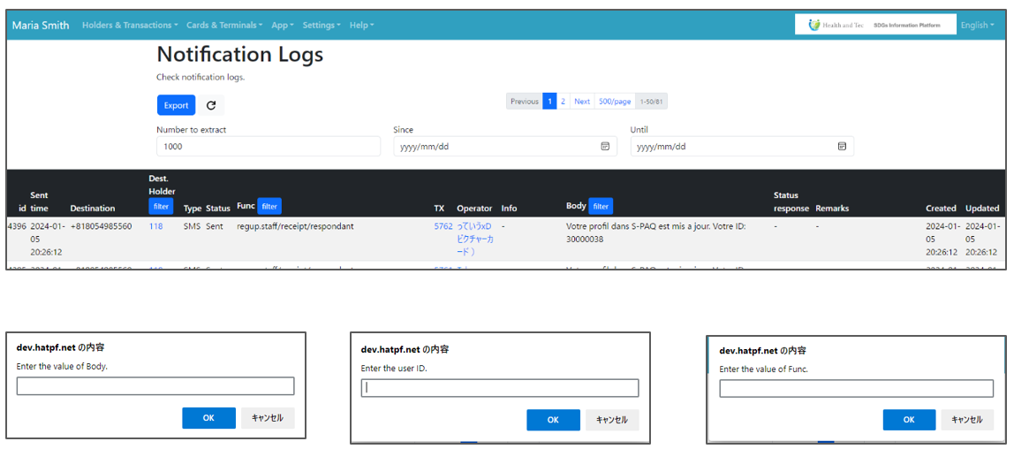Open the Until date calendar picker icon
1014x449 pixels.
pyautogui.click(x=842, y=147)
